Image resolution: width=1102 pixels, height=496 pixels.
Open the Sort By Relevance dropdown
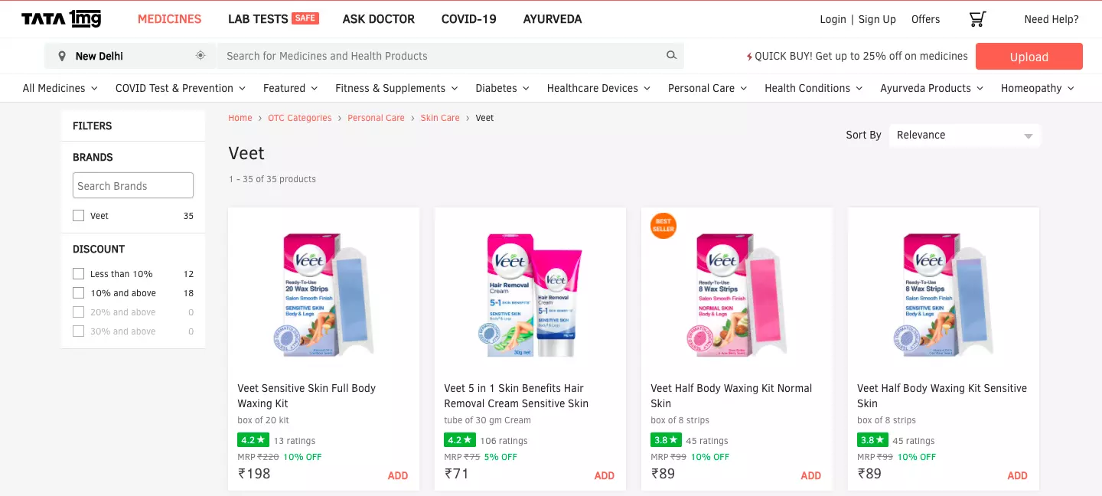(964, 135)
